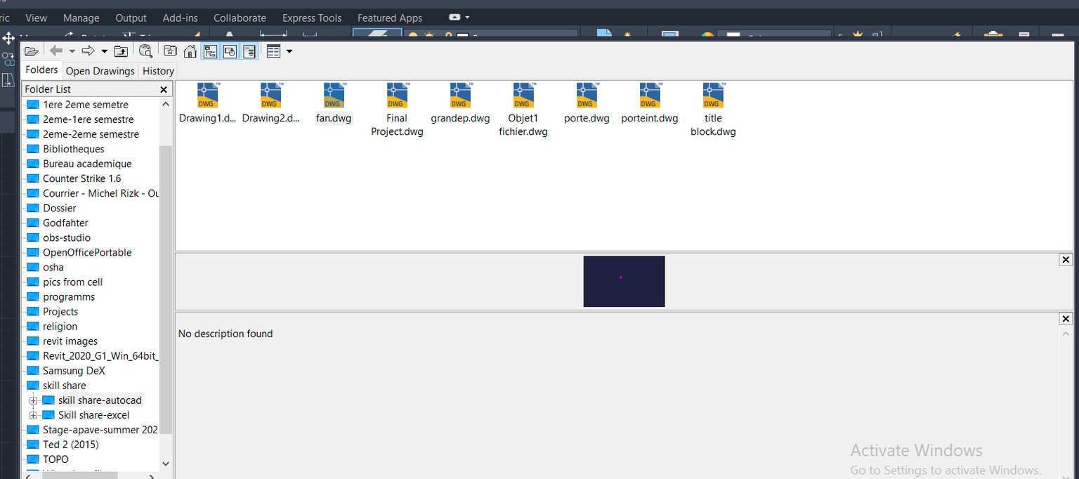Screen dimensions: 1079x479
Task: Select the pics from cell folder
Action: [73, 282]
